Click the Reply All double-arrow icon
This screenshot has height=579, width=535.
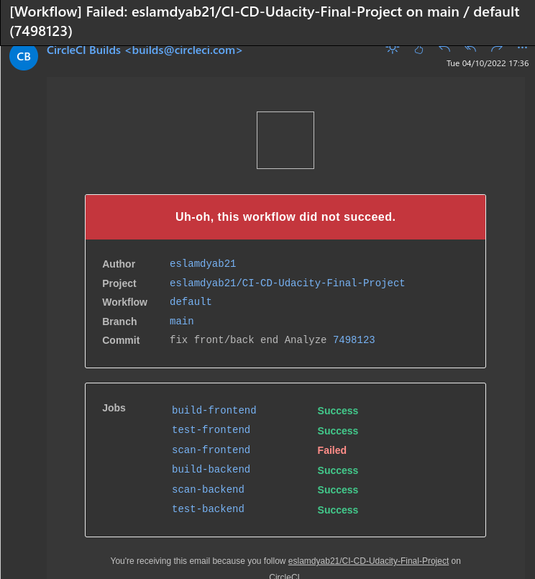[470, 49]
